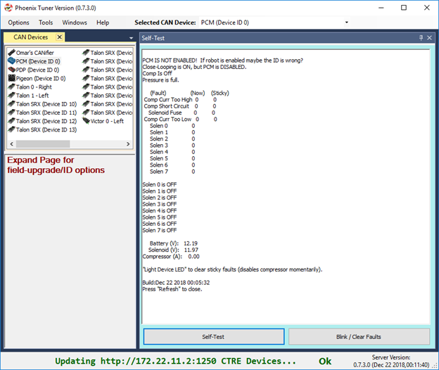This screenshot has height=370, width=439.
Task: Maximize the Phoenix Tuner window
Action: 403,8
